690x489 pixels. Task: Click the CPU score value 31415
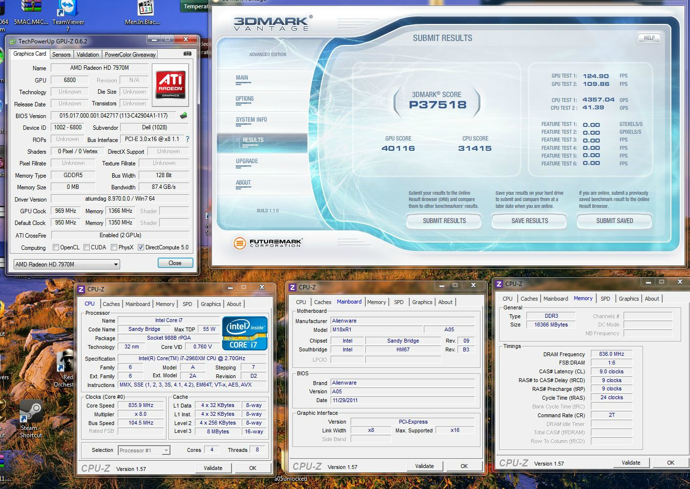pos(475,148)
